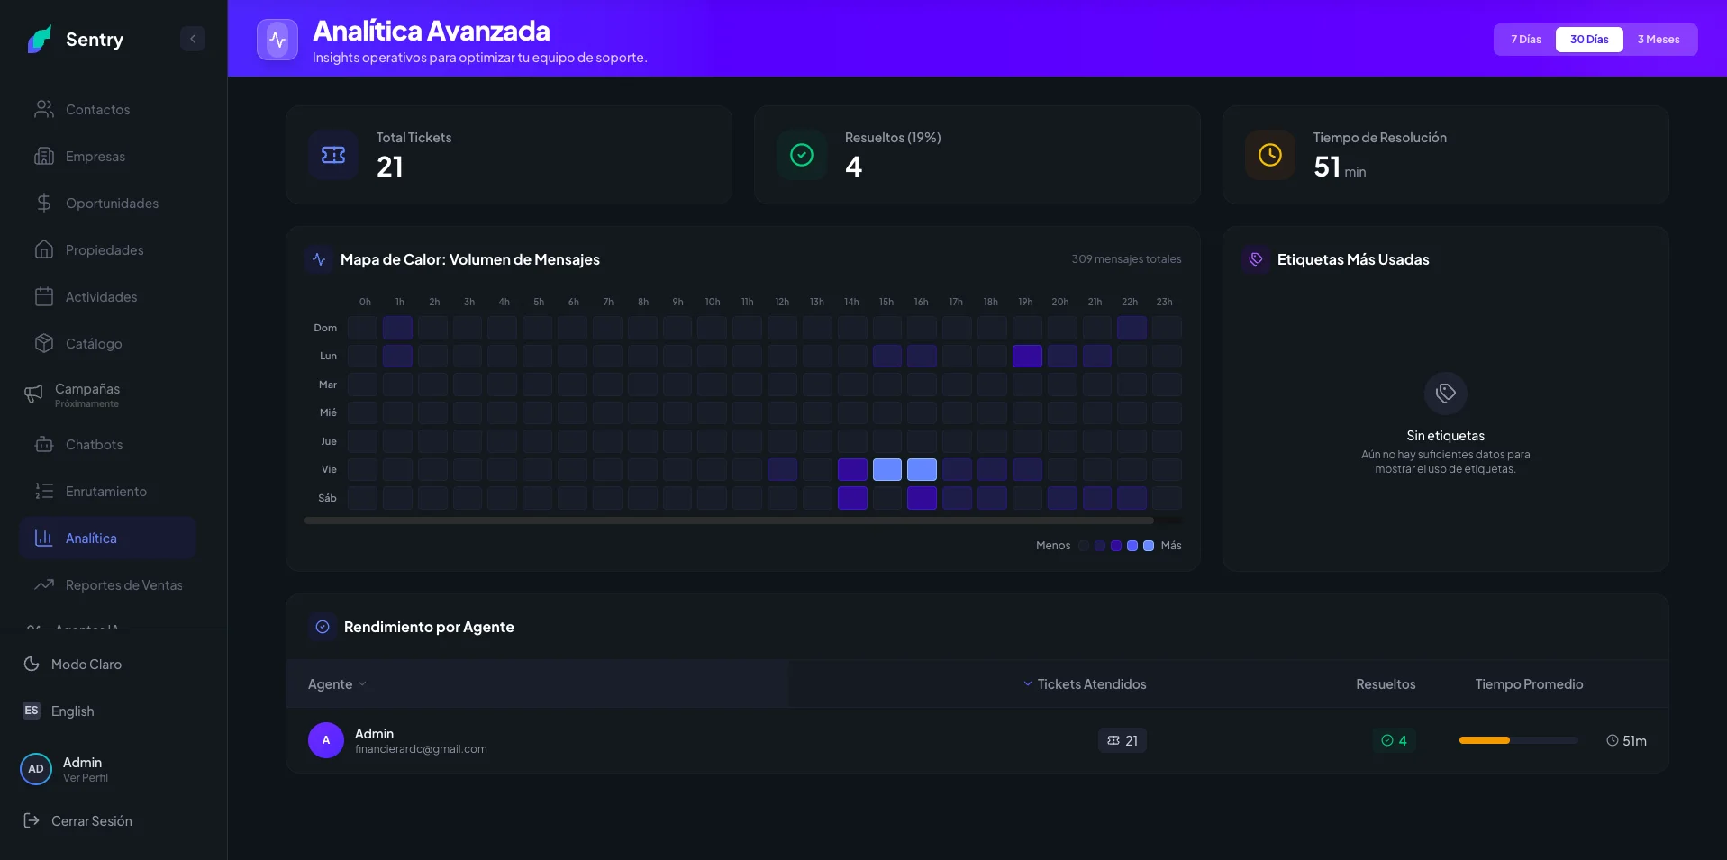Click the Friday 15h heat map cell

887,469
